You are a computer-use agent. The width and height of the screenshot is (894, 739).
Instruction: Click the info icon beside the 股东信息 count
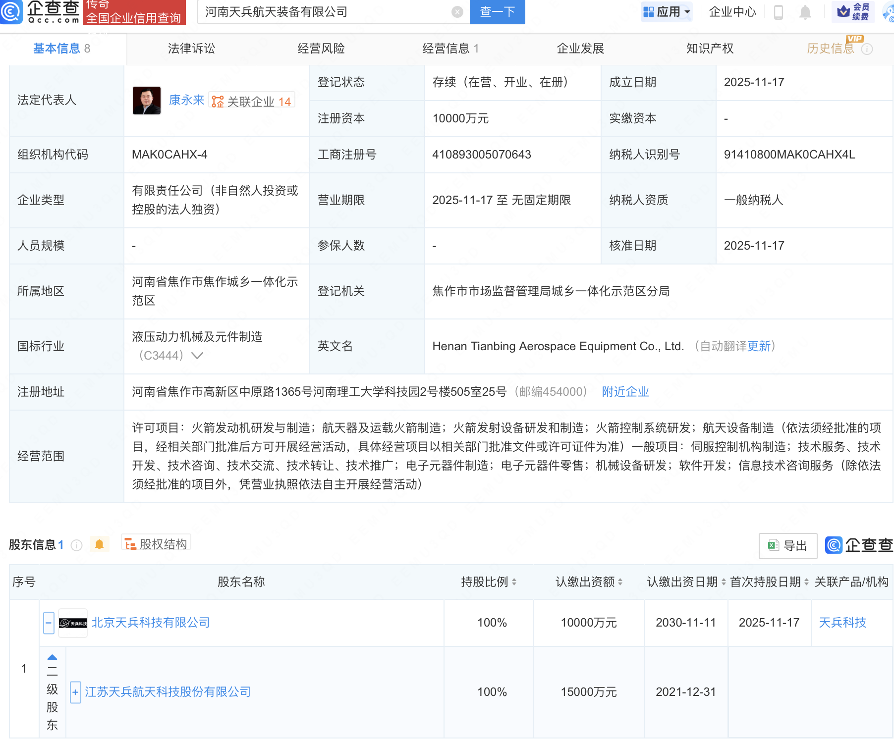click(76, 545)
